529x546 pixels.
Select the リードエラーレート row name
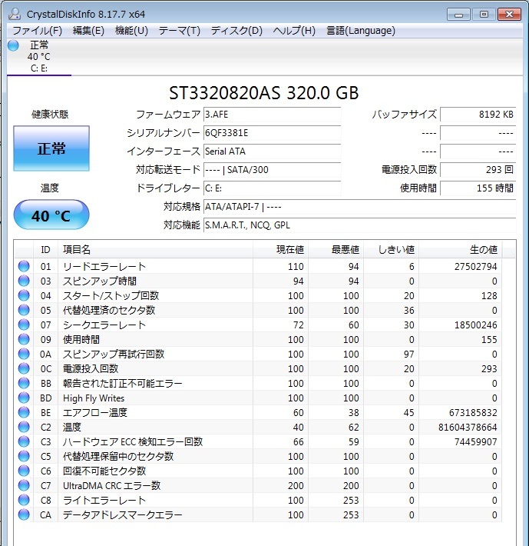pos(104,266)
